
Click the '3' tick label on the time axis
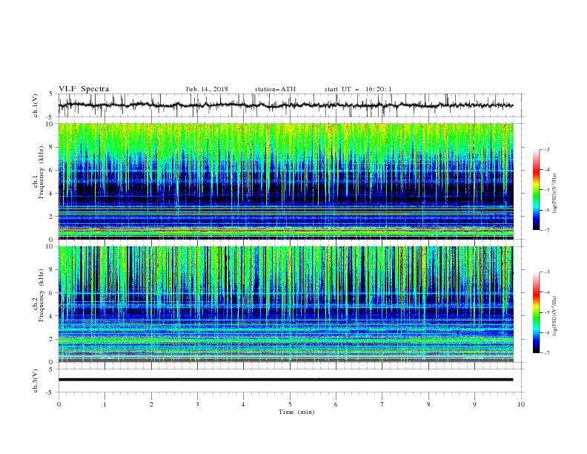click(197, 404)
